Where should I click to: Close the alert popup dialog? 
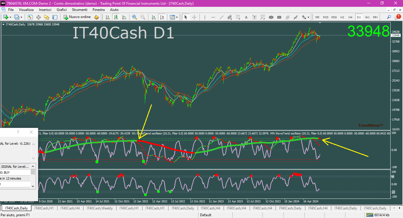[x=31, y=132]
